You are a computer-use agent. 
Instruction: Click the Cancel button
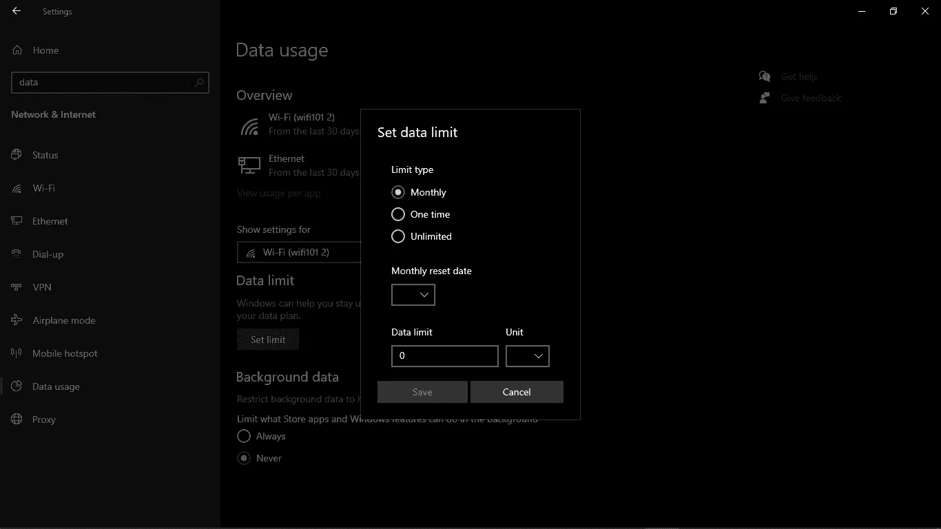point(517,392)
